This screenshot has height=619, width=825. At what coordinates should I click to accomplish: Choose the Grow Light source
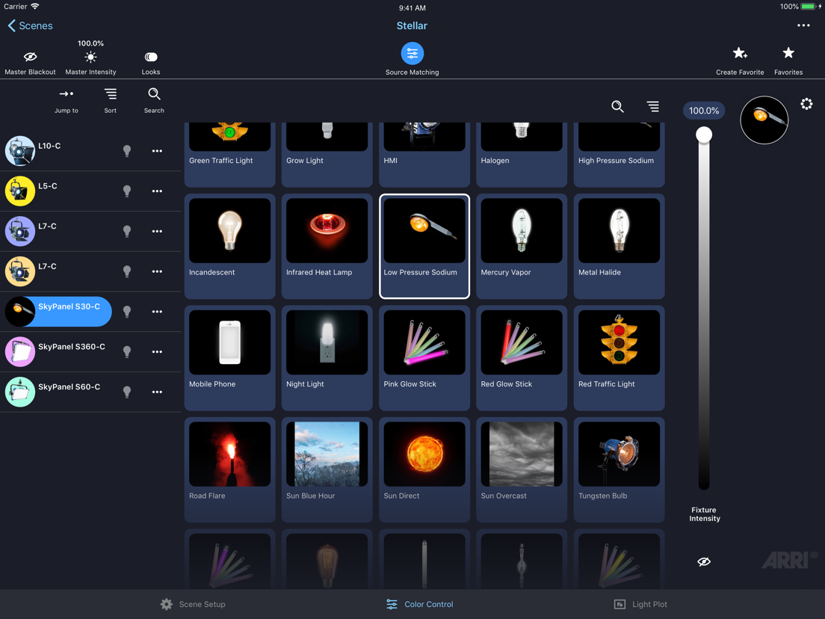(x=327, y=155)
